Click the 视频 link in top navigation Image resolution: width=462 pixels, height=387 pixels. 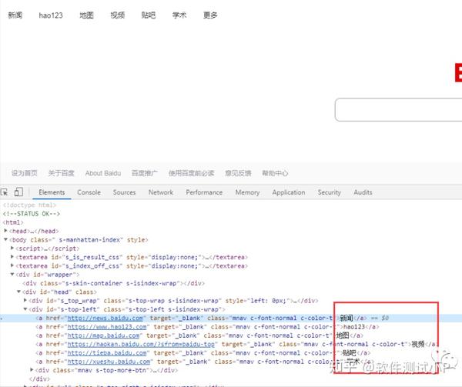117,15
